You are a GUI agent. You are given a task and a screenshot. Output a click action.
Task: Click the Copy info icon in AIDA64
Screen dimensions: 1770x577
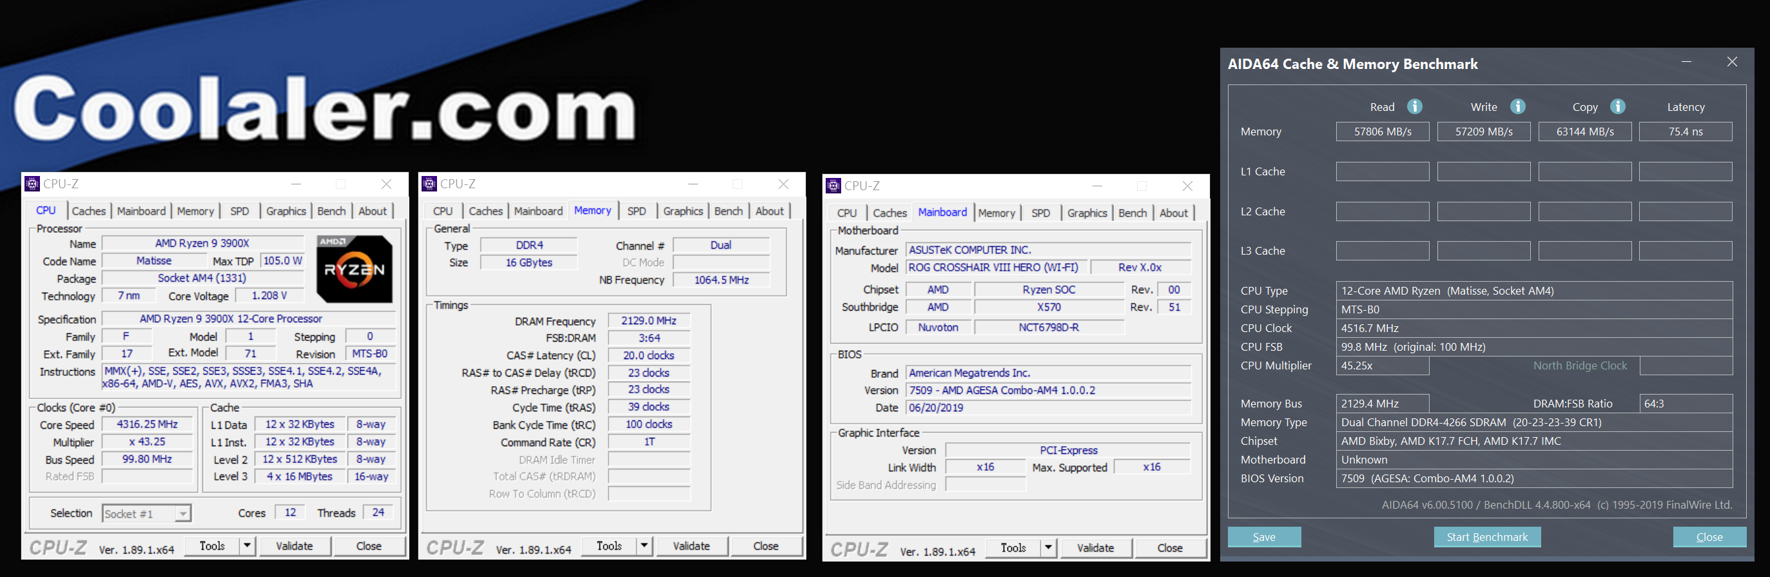tap(1618, 106)
